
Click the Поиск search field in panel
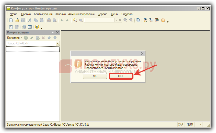[31, 44]
